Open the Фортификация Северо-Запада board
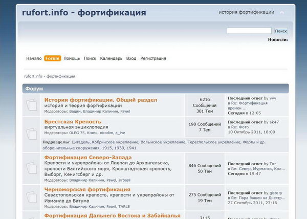307x219 pixels. [x=88, y=158]
